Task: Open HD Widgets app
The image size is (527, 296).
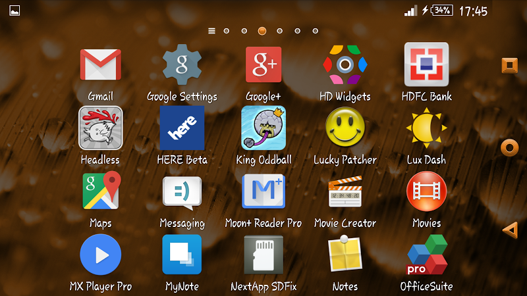Action: (x=345, y=64)
